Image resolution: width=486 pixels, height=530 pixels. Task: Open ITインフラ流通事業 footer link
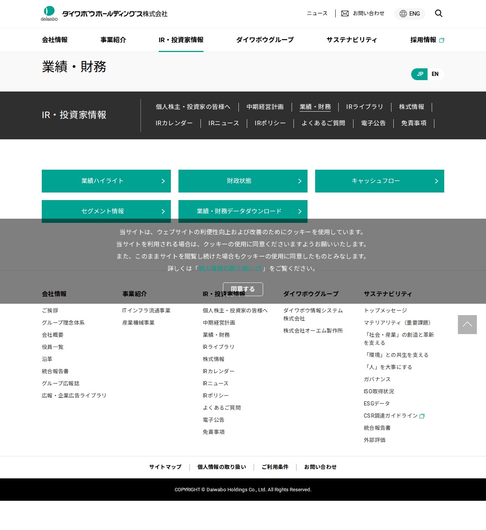click(x=146, y=311)
